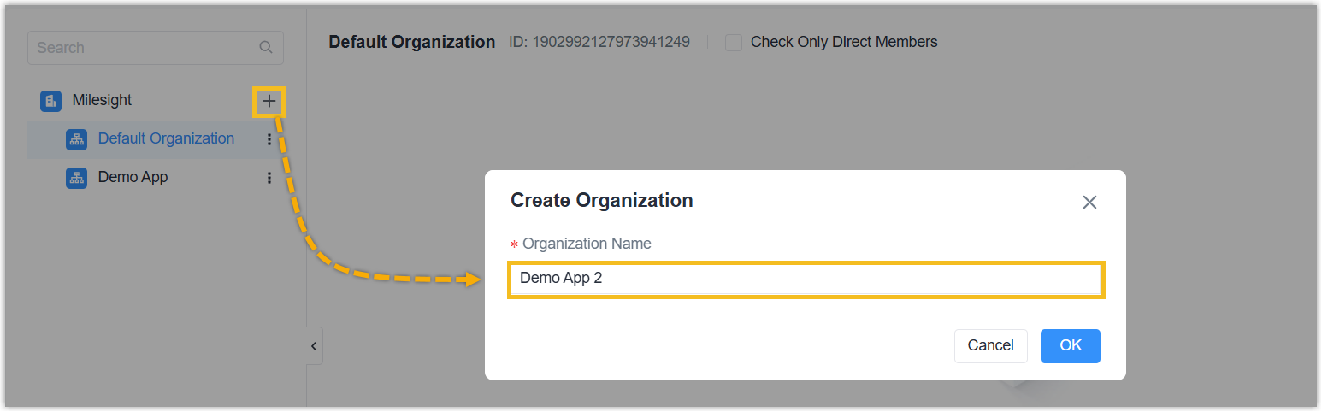Click the organization ID number text

[x=611, y=42]
